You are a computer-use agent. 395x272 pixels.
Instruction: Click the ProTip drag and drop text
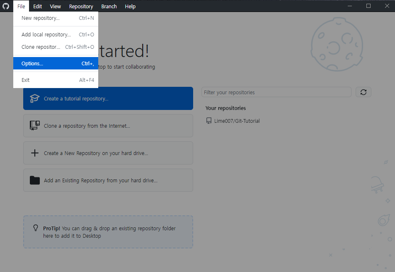coord(109,232)
